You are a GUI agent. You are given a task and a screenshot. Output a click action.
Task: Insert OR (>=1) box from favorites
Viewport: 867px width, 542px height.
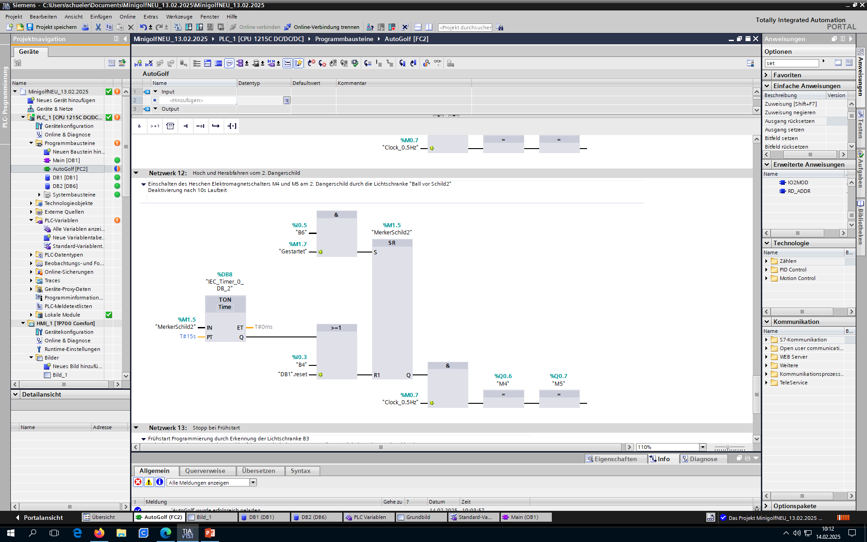click(155, 126)
